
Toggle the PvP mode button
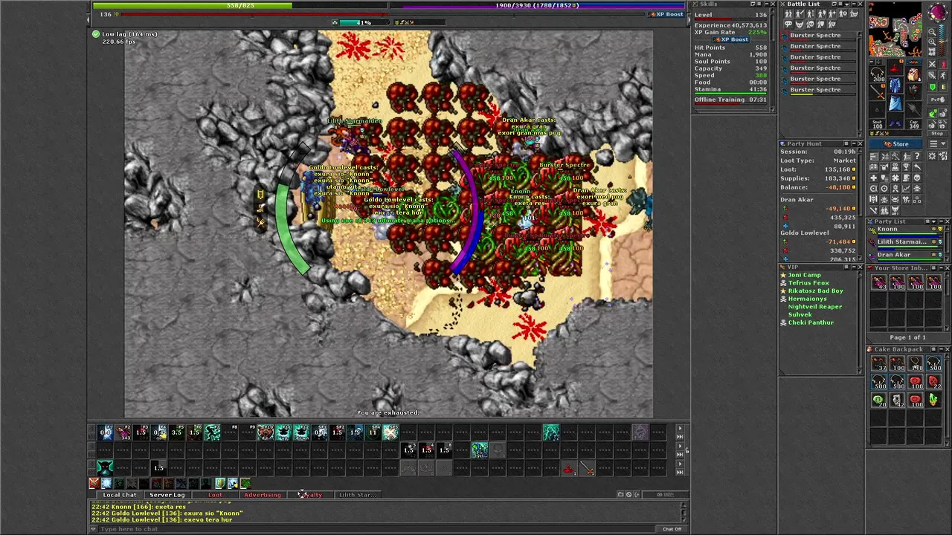(x=938, y=100)
